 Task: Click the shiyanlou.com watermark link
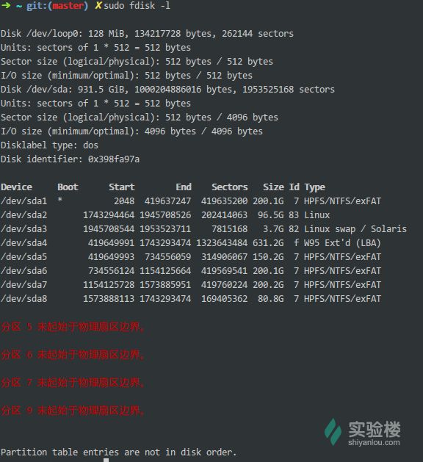coord(374,442)
